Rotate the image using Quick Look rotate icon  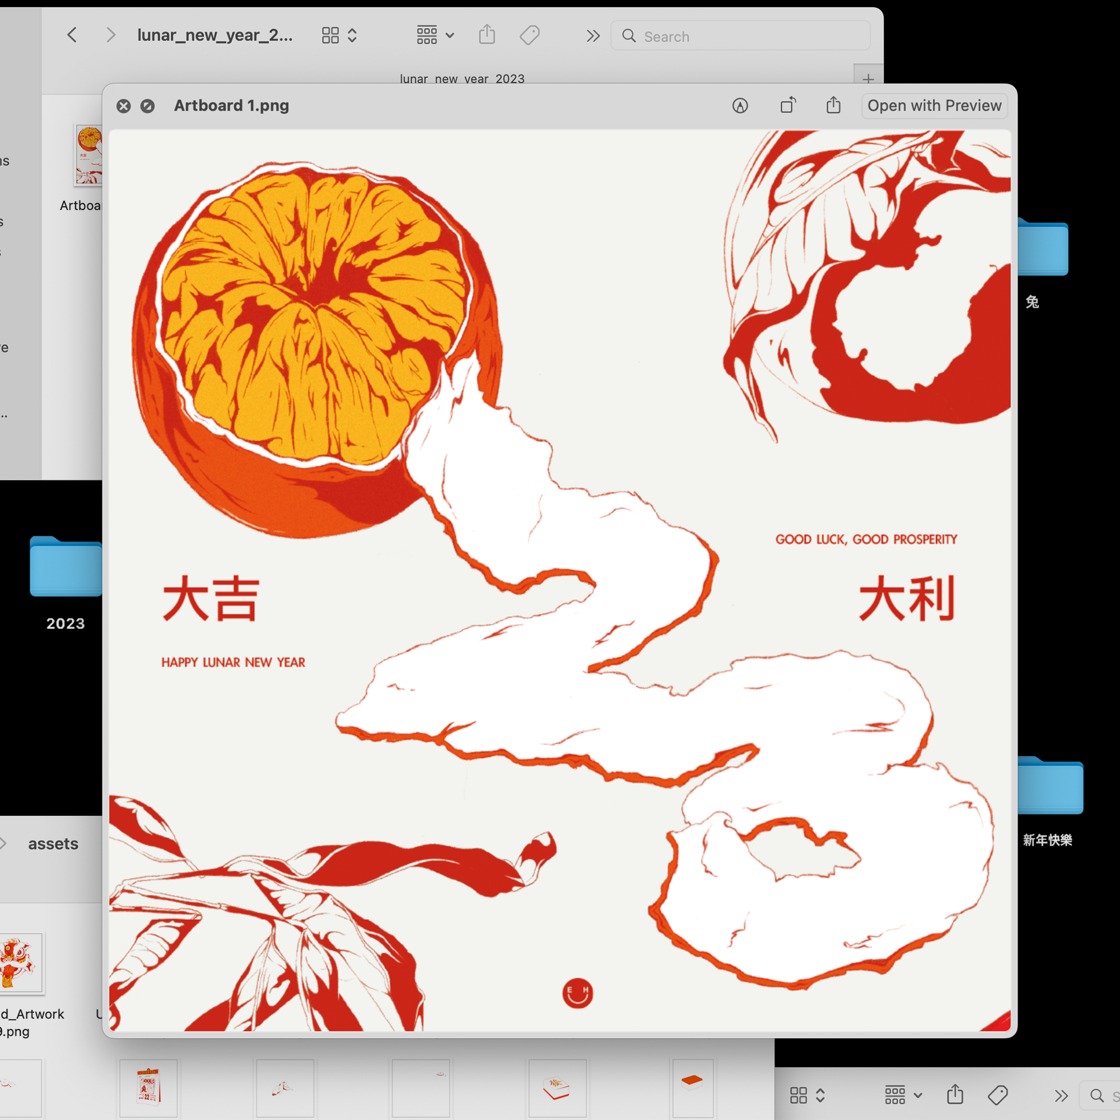787,105
